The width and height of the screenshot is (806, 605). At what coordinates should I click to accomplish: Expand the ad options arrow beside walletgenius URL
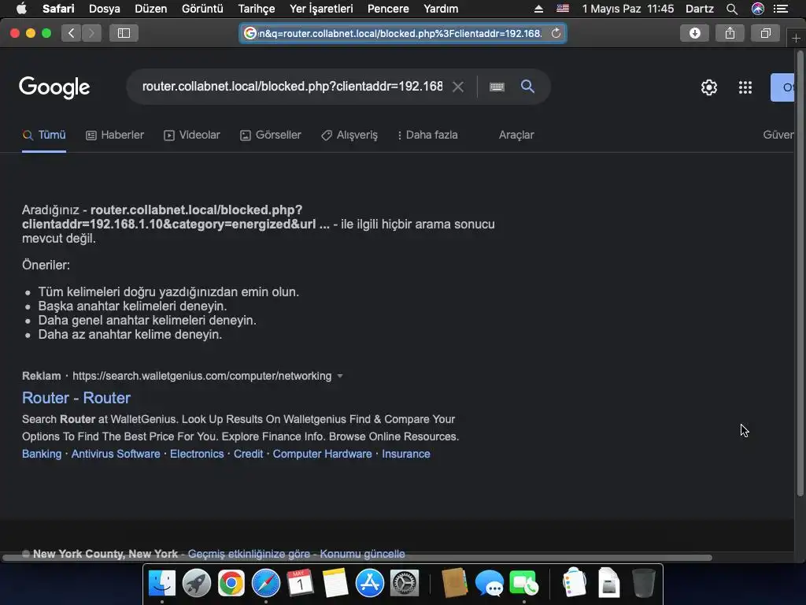[x=340, y=376]
